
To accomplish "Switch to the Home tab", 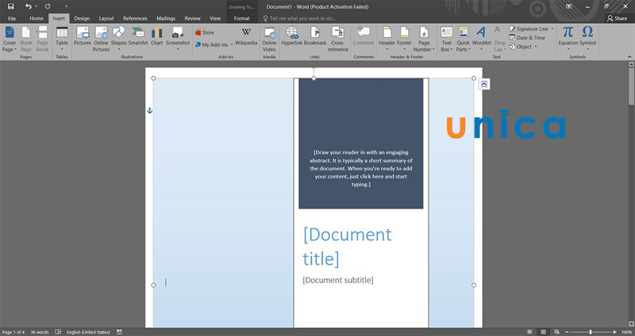I will [x=36, y=18].
